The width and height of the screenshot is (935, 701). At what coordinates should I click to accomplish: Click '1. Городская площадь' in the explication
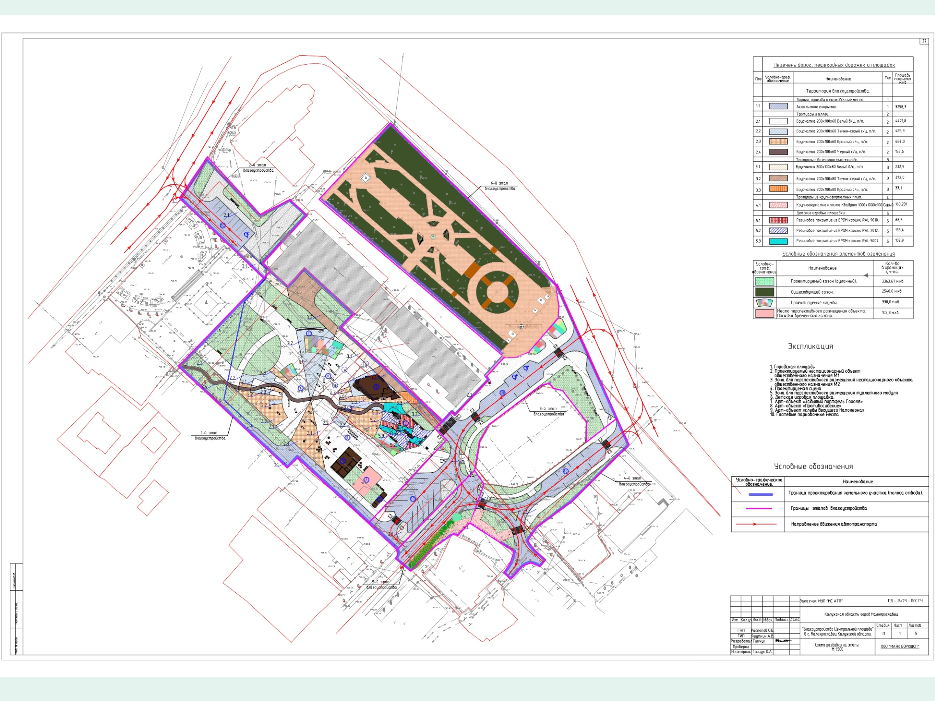792,367
